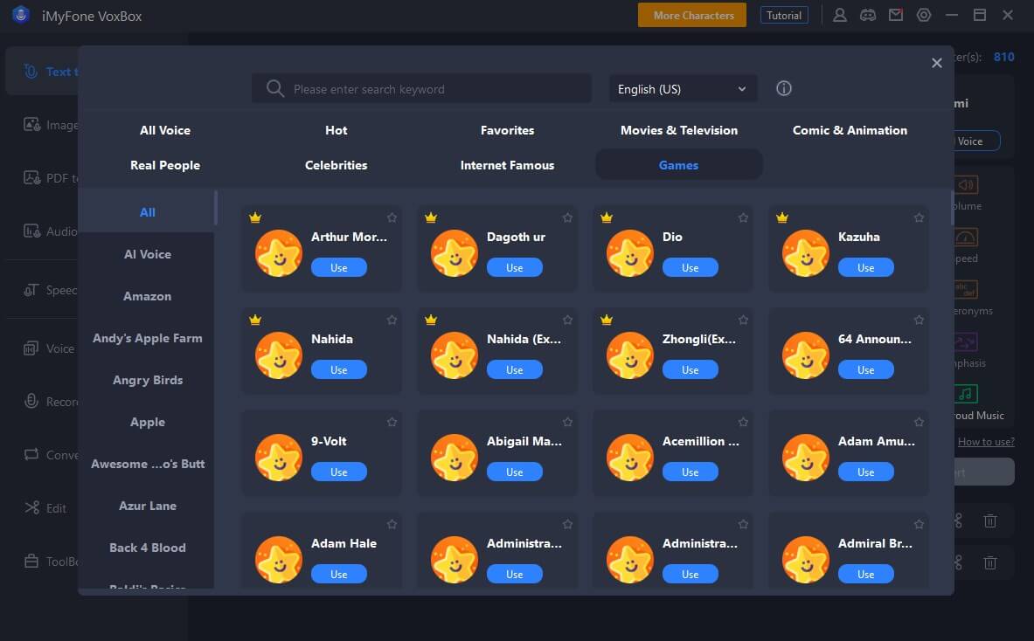Click the delete trash icon, lower row

(989, 562)
